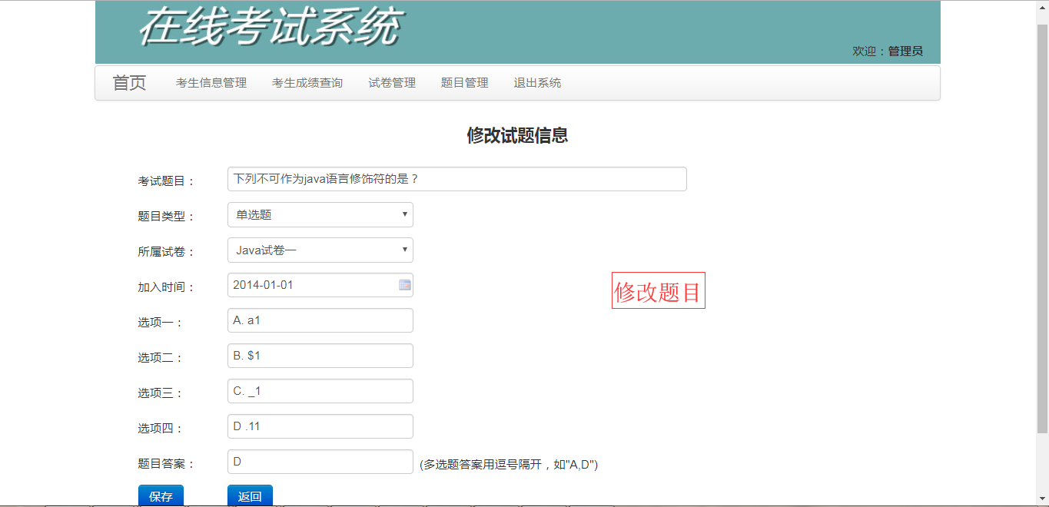Focus the 选项二 field containing B. $1
Viewport: 1049px width, 507px height.
pos(320,356)
